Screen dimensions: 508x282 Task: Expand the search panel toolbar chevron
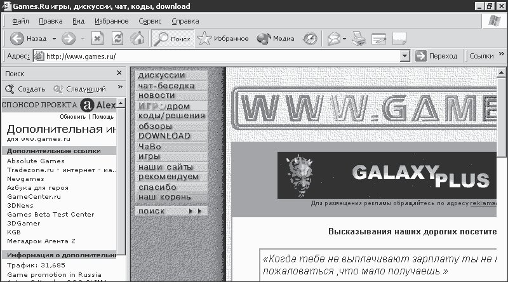[120, 87]
